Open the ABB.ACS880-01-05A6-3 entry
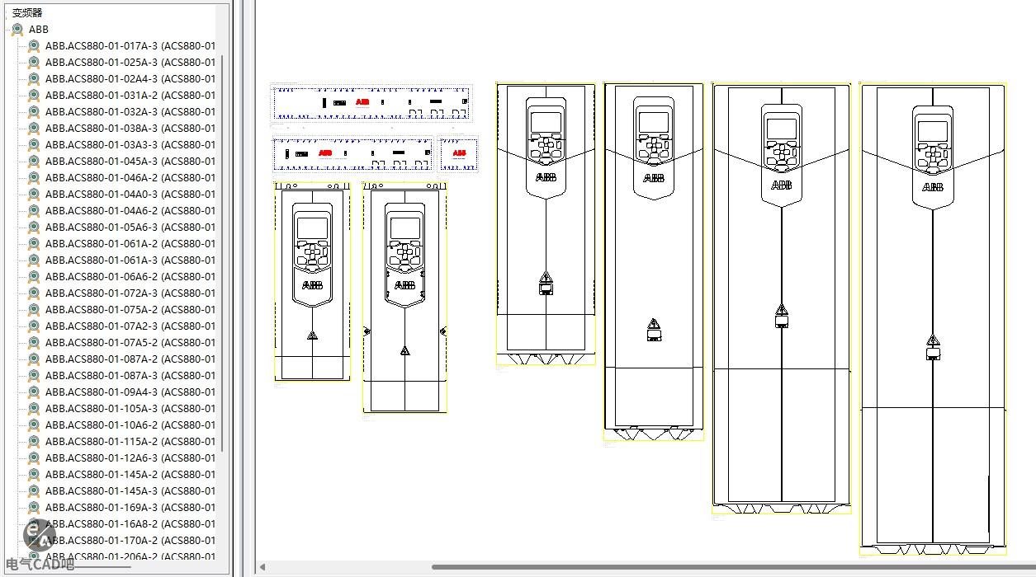The height and width of the screenshot is (577, 1036). 130,227
